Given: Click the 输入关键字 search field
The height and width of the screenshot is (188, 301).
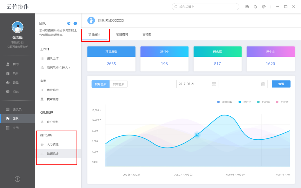Looking at the screenshot, I should click(206, 7).
